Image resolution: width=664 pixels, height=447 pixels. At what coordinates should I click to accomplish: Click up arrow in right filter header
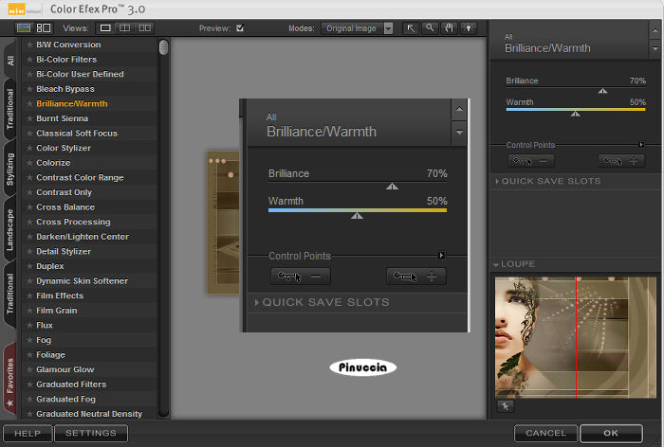[655, 30]
